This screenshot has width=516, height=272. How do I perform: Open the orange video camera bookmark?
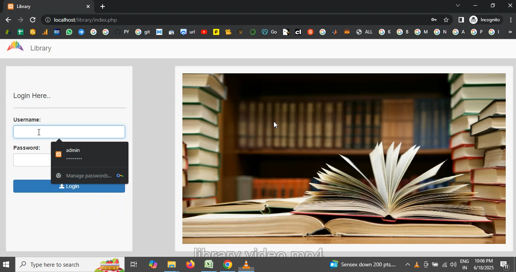coord(228,32)
